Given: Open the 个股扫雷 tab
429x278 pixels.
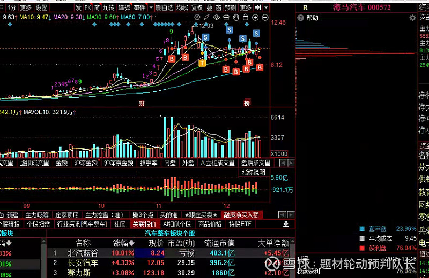Looking at the screenshot, I should [x=38, y=224].
